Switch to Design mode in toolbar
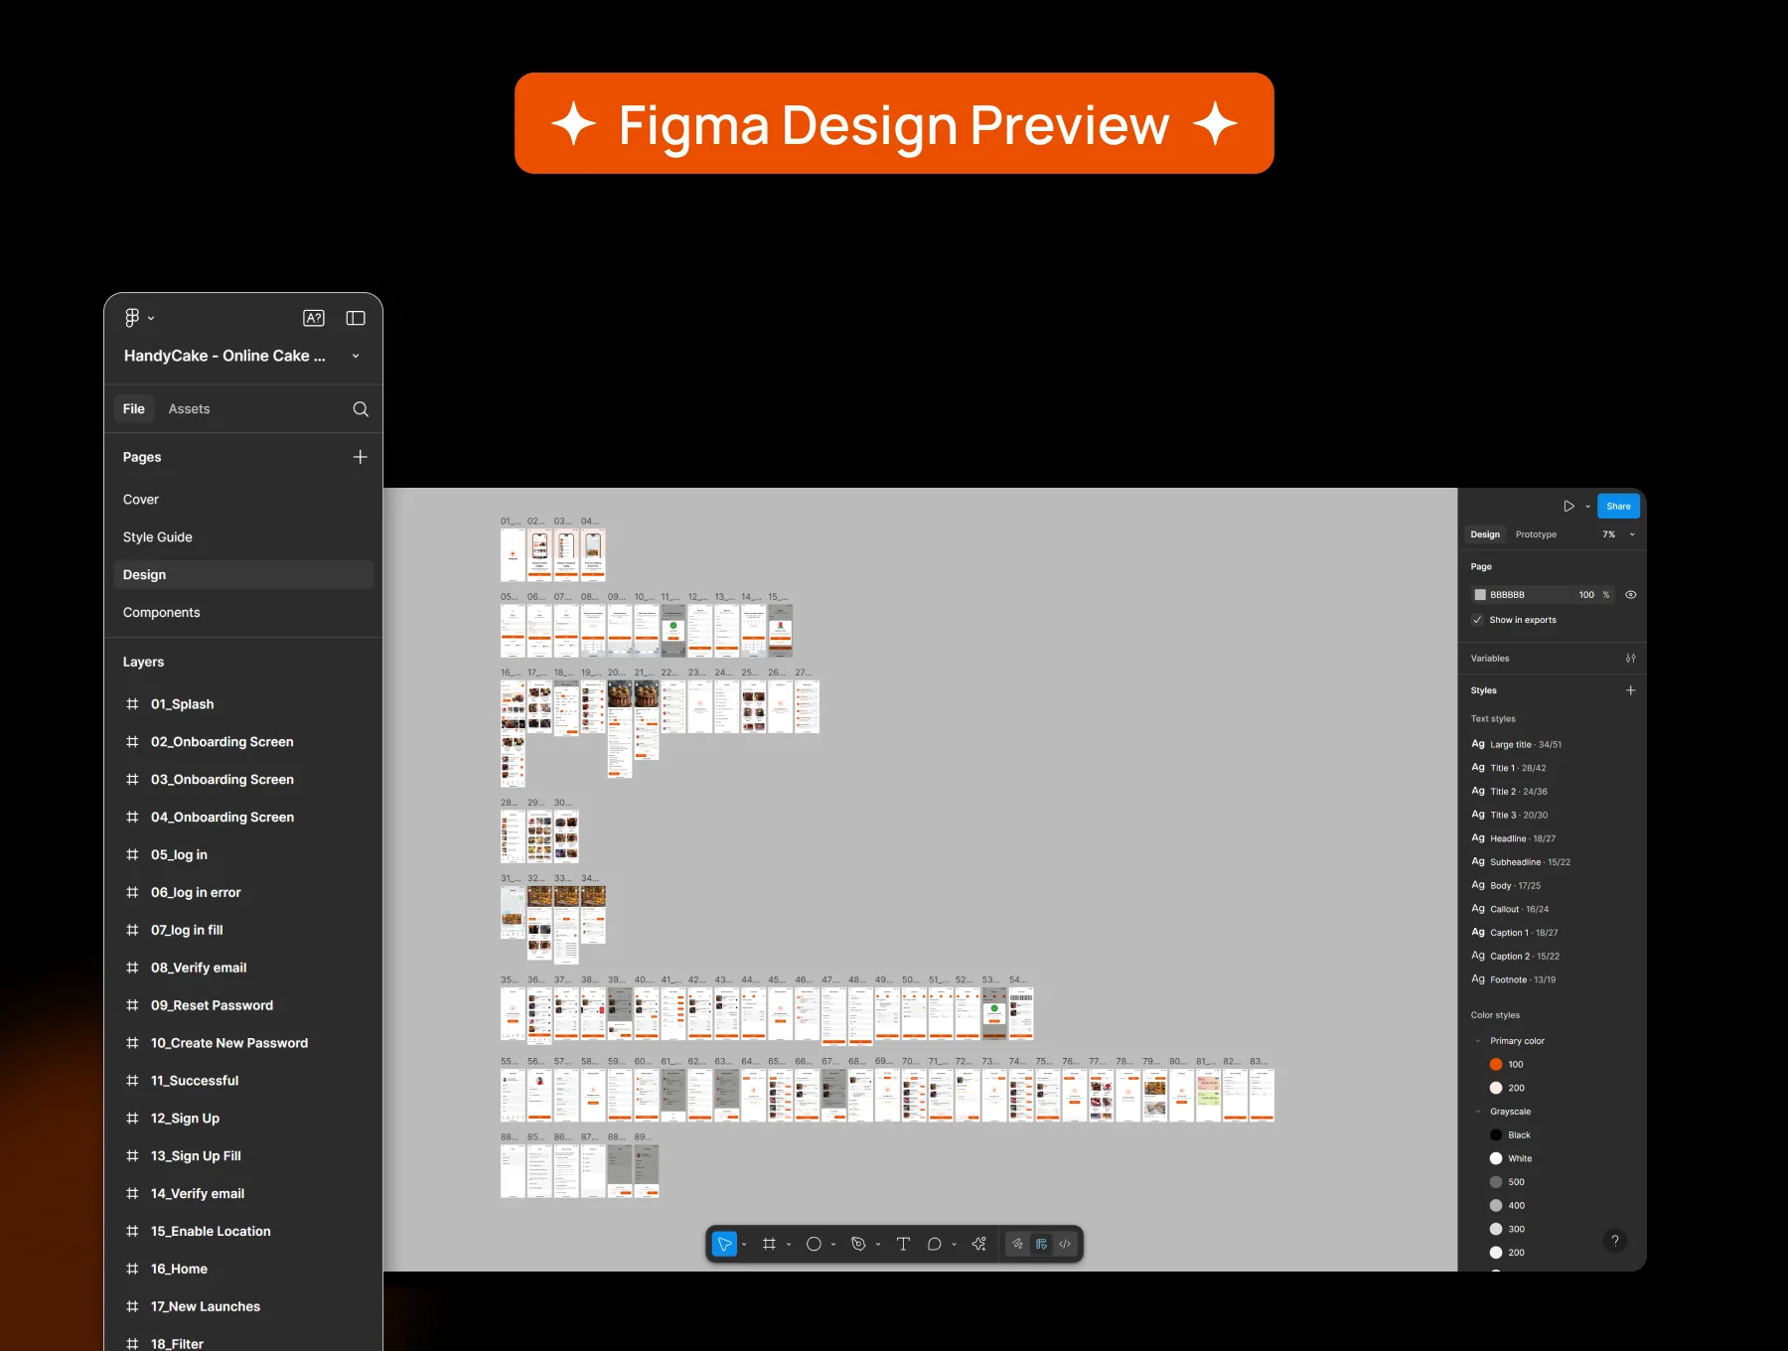 [1041, 1244]
